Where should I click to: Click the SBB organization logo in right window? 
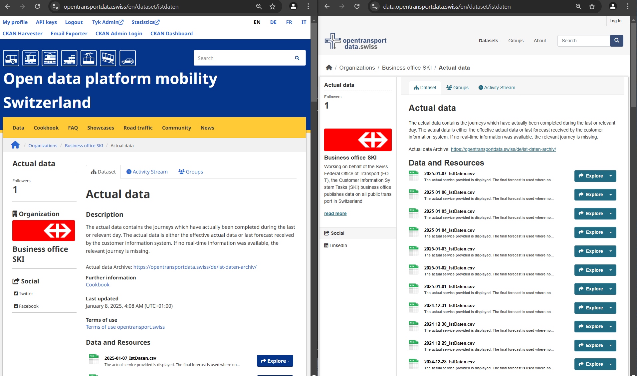358,140
